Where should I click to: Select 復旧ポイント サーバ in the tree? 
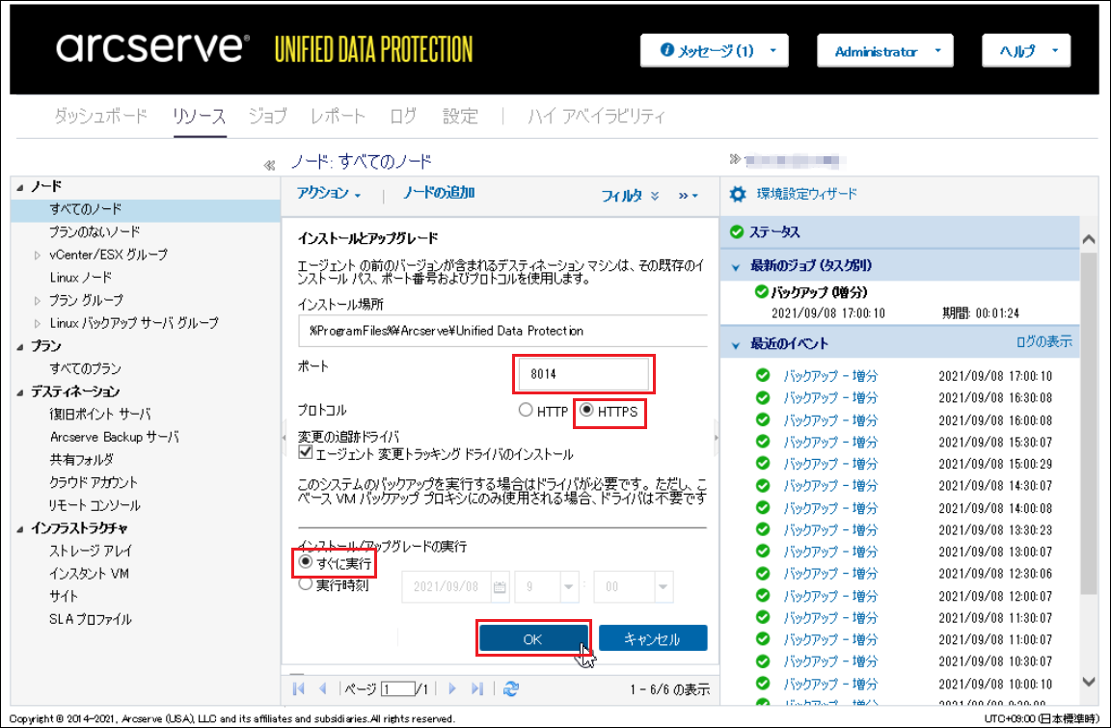100,415
